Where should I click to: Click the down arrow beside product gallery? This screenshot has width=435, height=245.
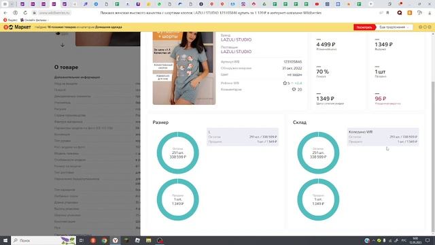pyautogui.click(x=63, y=45)
